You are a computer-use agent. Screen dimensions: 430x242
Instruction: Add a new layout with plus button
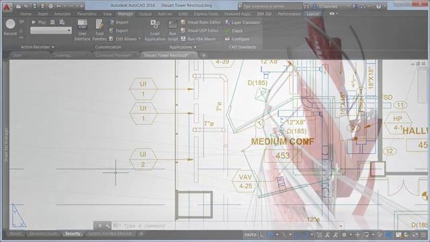(x=141, y=234)
